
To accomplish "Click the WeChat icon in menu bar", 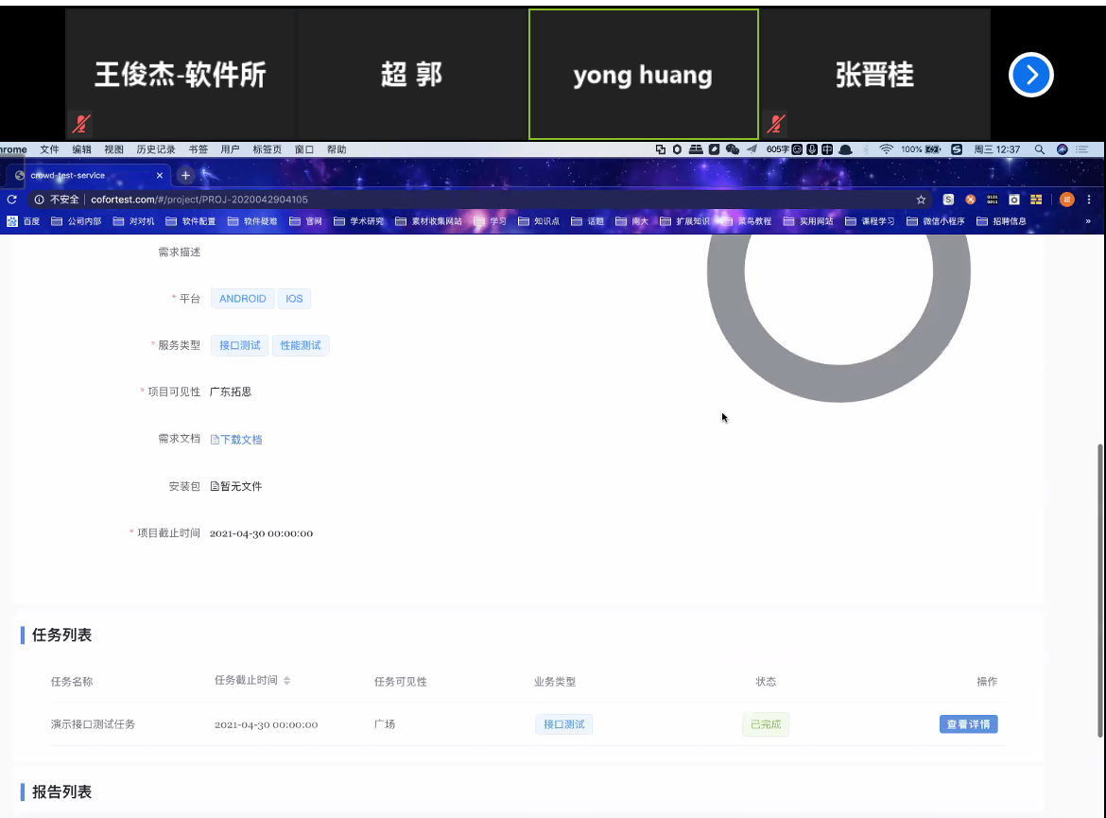I will coord(732,149).
